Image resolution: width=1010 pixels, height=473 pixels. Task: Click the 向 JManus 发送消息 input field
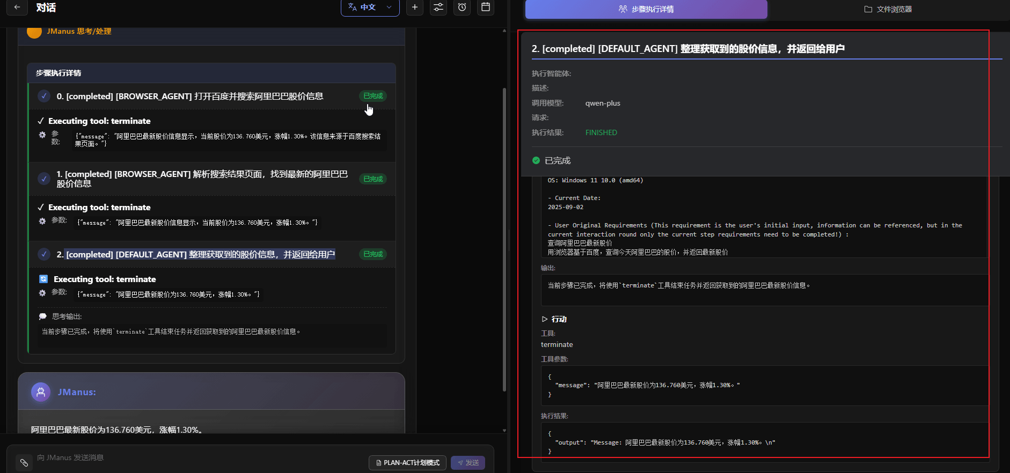coord(199,457)
